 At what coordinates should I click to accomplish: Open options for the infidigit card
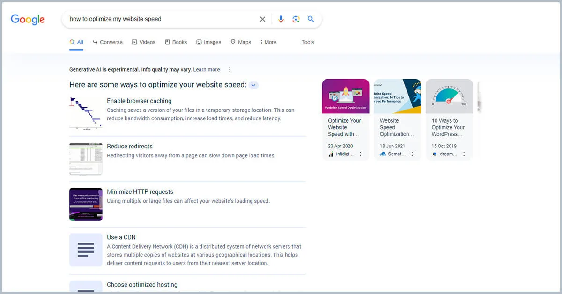point(360,154)
